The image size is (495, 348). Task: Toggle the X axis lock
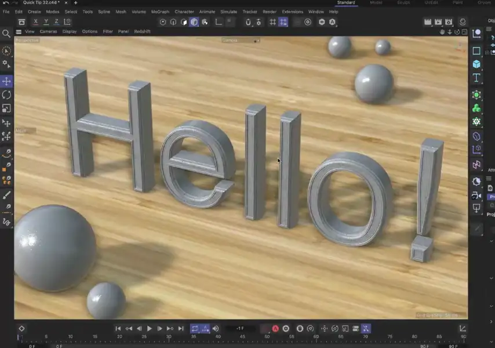[x=35, y=21]
